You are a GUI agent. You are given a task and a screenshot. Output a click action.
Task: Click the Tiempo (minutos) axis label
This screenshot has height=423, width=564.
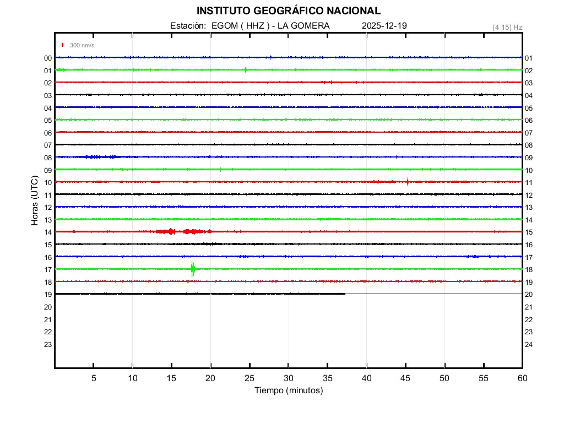[288, 391]
